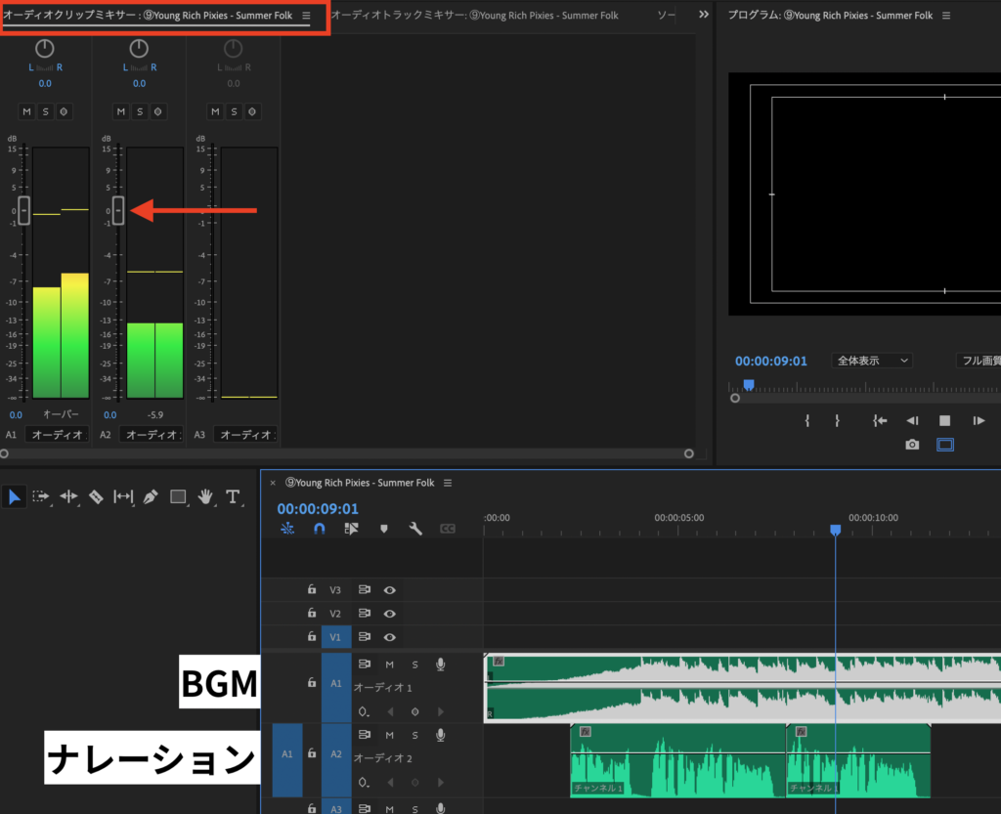Mute the first channel in the clip mixer
This screenshot has height=814, width=1001.
point(27,111)
